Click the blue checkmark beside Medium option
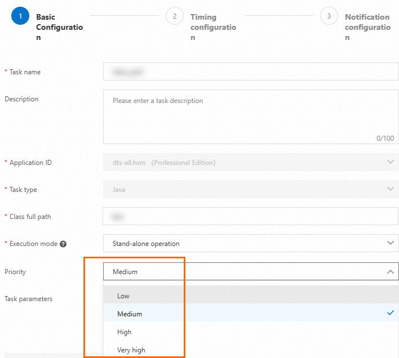Viewport: 399px width, 358px height. tap(391, 312)
